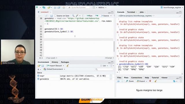Click the Create Project icon
185x104 pixels.
(44, 8)
